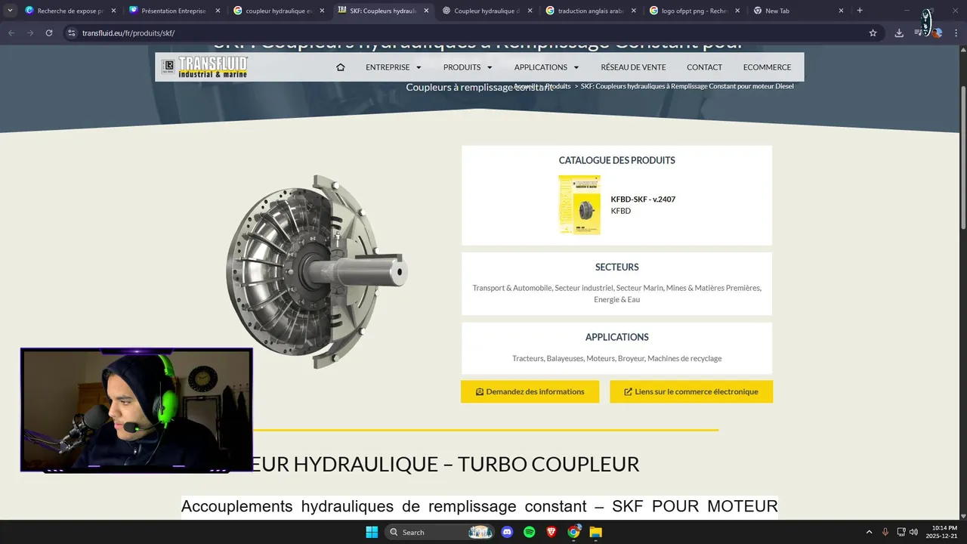Click the Transfluid logo
The height and width of the screenshot is (544, 967).
[x=205, y=67]
